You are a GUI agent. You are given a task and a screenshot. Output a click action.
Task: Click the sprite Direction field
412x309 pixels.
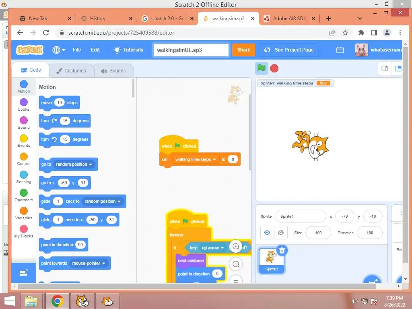point(370,233)
